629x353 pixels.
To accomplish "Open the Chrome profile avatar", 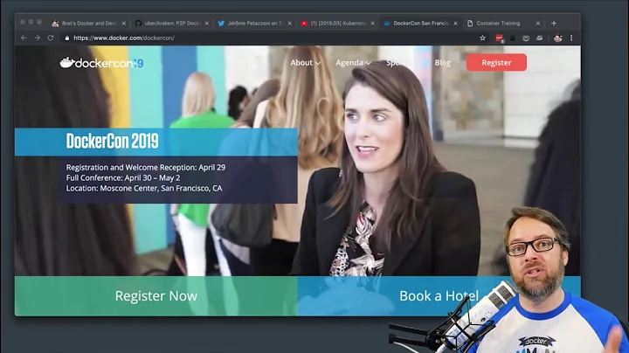I will 557,38.
